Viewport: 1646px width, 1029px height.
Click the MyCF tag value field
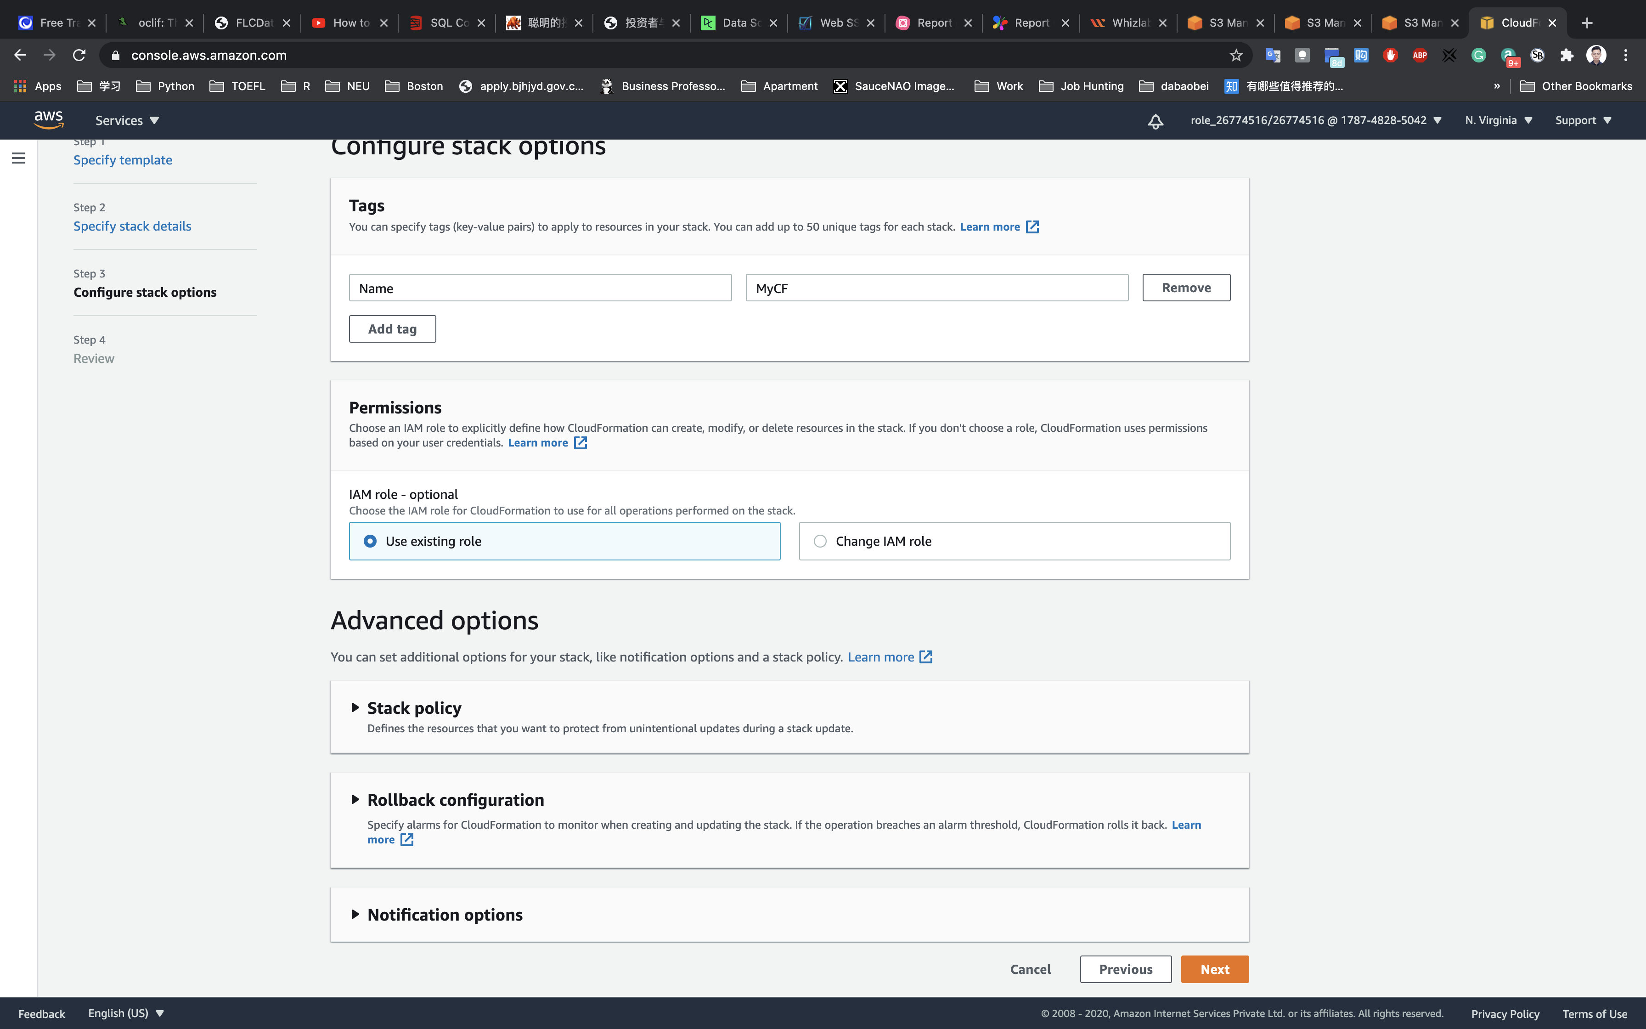936,288
